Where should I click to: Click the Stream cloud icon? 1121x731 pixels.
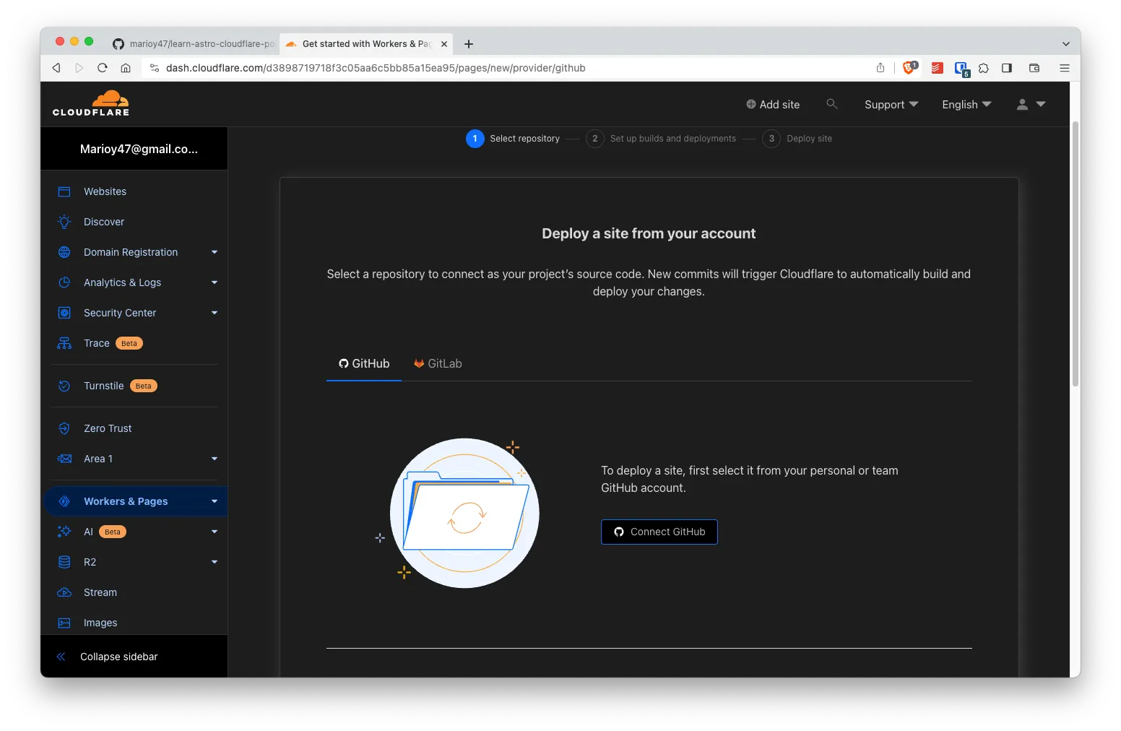tap(64, 592)
